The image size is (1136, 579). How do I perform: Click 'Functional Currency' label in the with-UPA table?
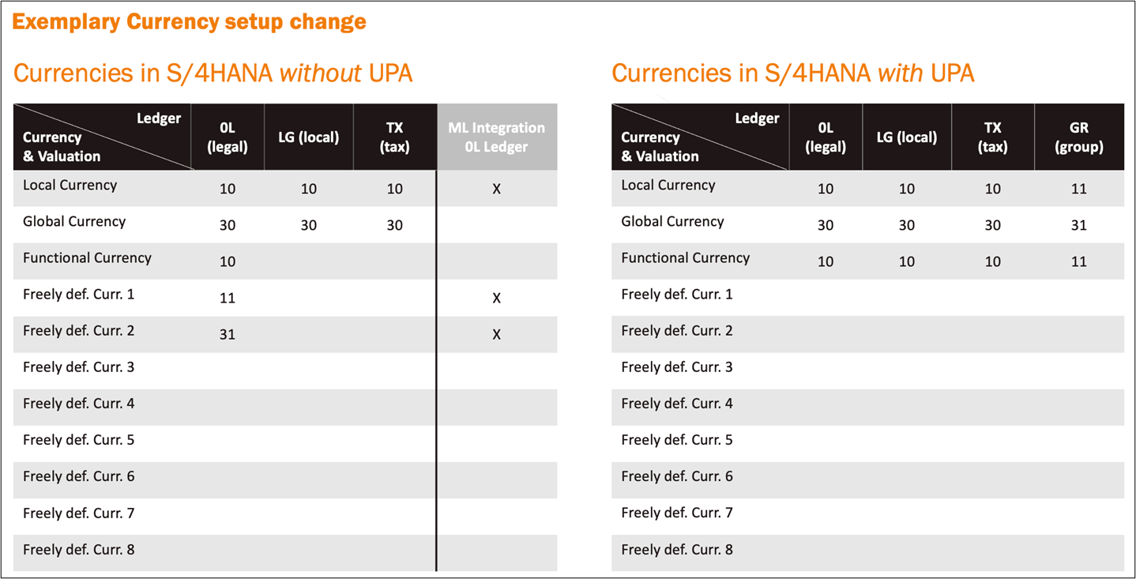[686, 258]
